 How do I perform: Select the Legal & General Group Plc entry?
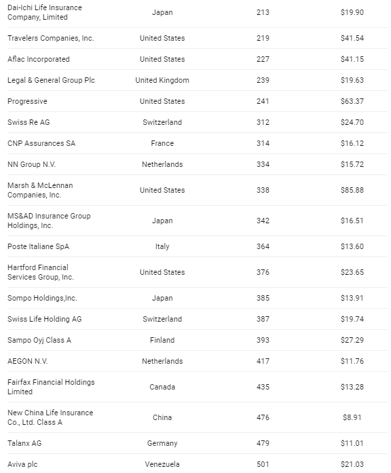point(51,80)
